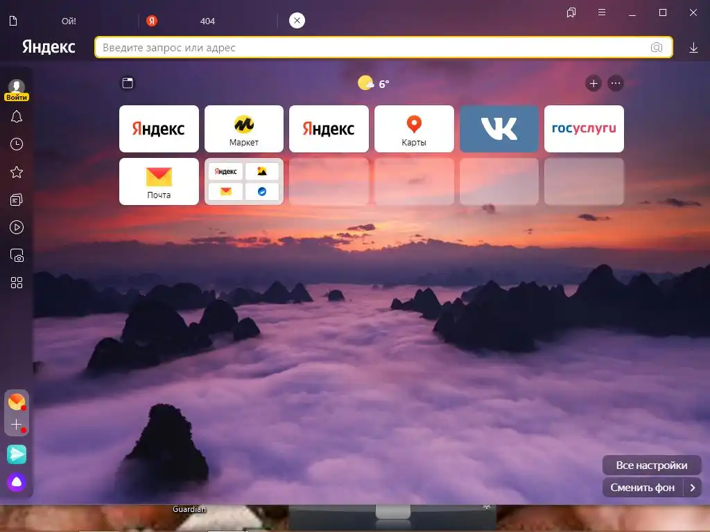This screenshot has height=532, width=710.
Task: Click the profile avatar Войти
Action: 17,89
